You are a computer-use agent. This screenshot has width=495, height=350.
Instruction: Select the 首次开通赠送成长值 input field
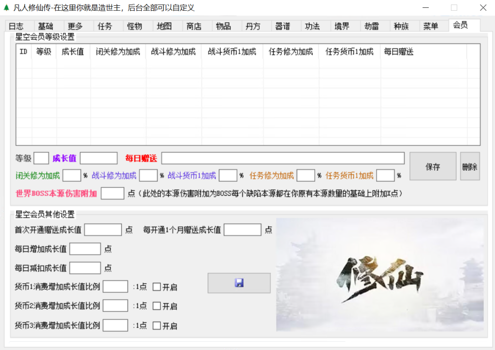click(103, 230)
